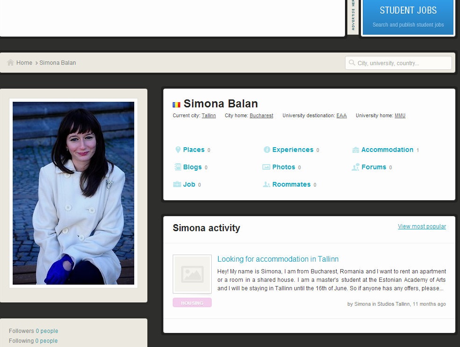Click the Photos picture icon
Image resolution: width=460 pixels, height=347 pixels.
266,167
